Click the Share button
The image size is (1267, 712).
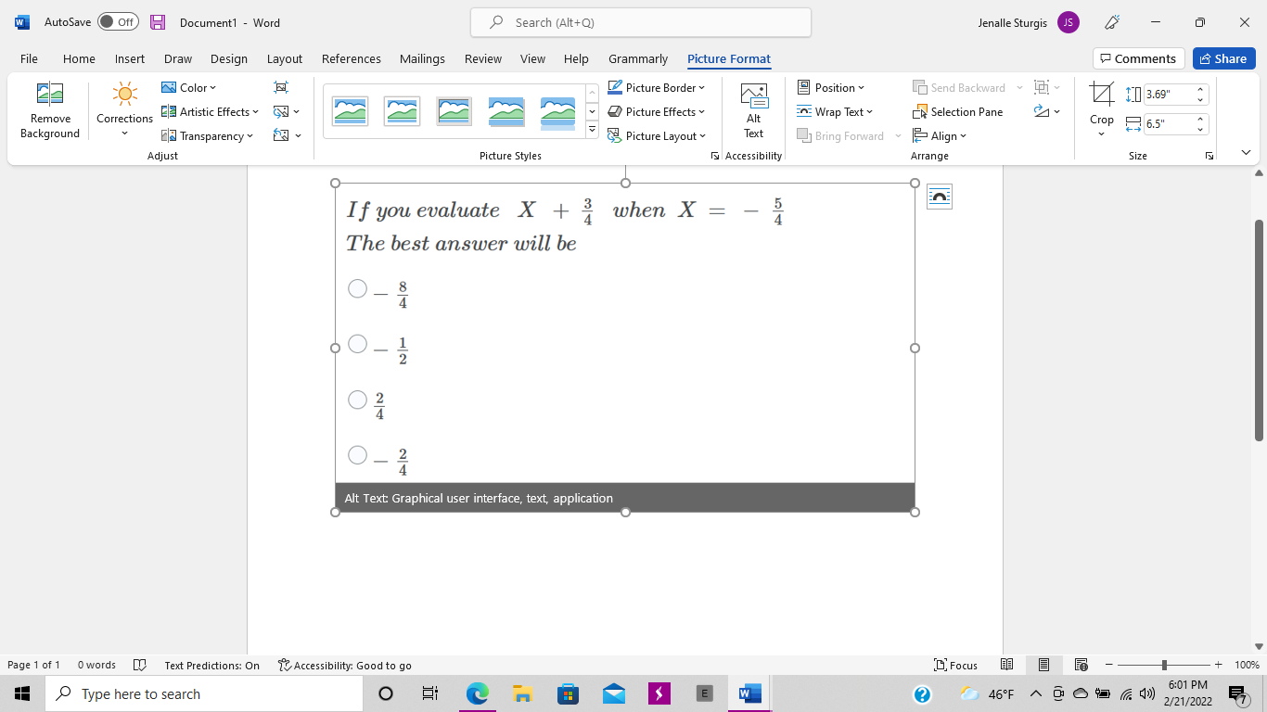click(x=1223, y=57)
